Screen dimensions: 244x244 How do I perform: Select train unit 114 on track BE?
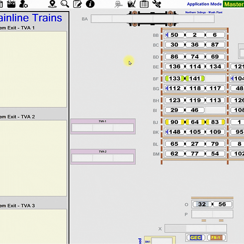[x=195, y=67]
